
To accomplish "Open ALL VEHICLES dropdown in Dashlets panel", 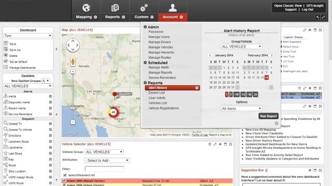I will pos(27,86).
